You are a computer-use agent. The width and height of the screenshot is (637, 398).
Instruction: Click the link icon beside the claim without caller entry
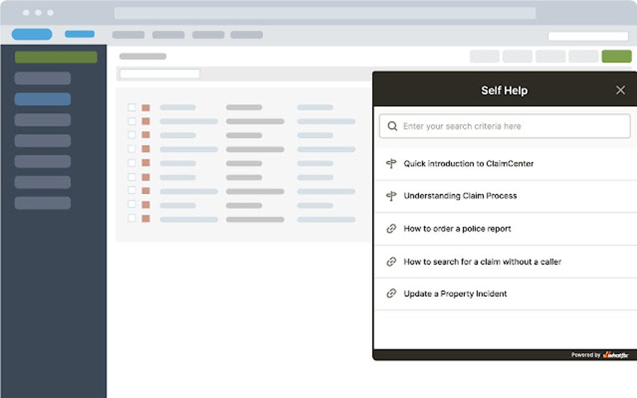(x=392, y=261)
